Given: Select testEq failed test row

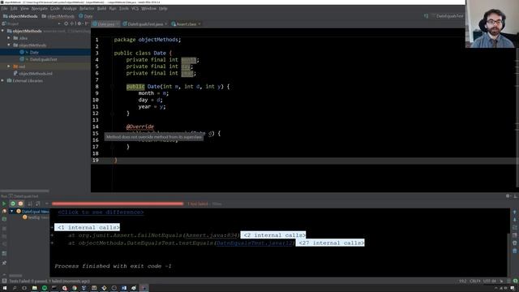Looking at the screenshot, I should coord(36,217).
